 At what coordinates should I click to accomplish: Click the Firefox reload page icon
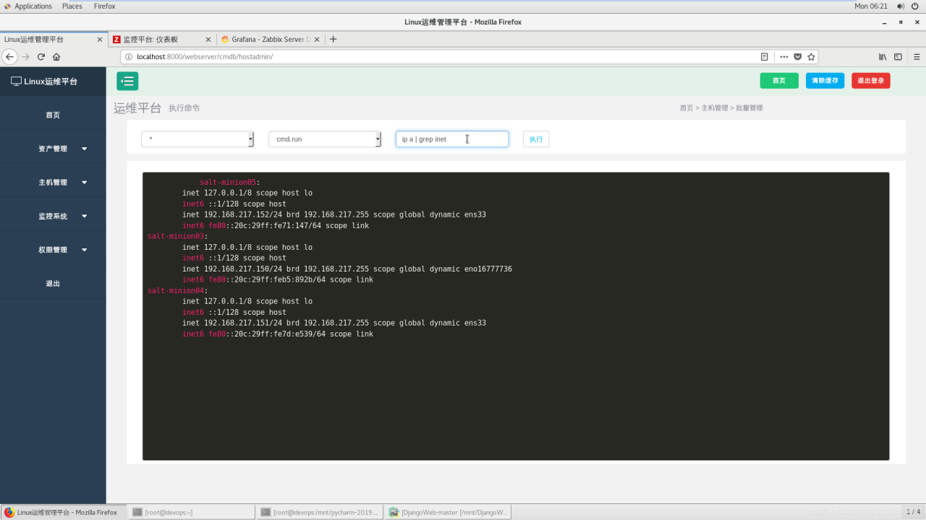(41, 57)
